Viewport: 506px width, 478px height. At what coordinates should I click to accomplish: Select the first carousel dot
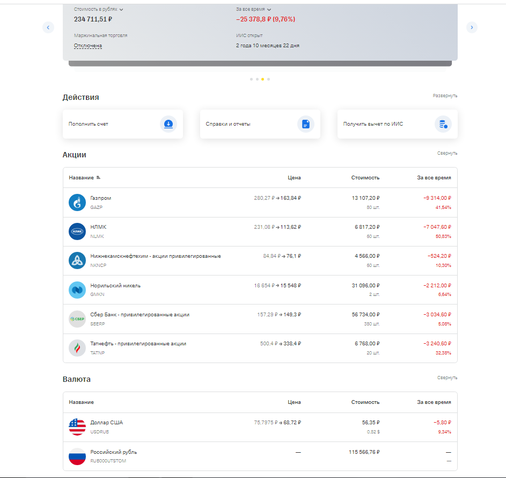[251, 79]
